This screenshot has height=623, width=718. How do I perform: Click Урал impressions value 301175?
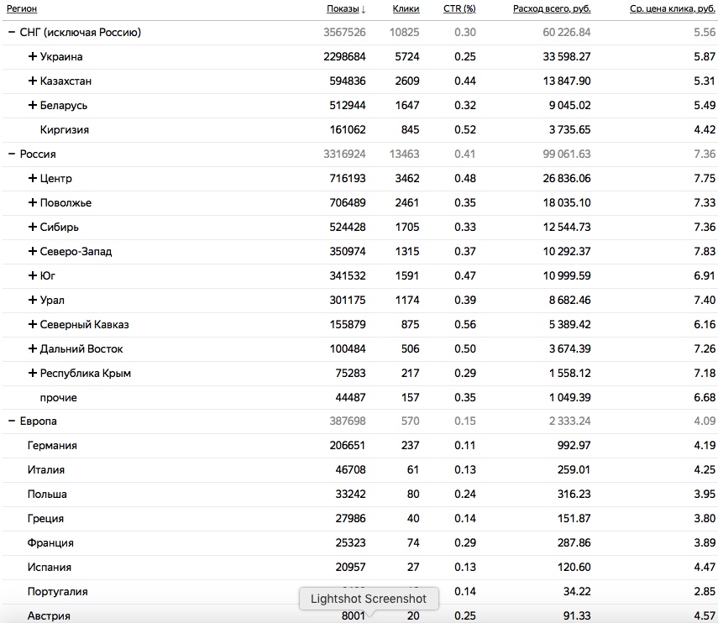tap(348, 300)
